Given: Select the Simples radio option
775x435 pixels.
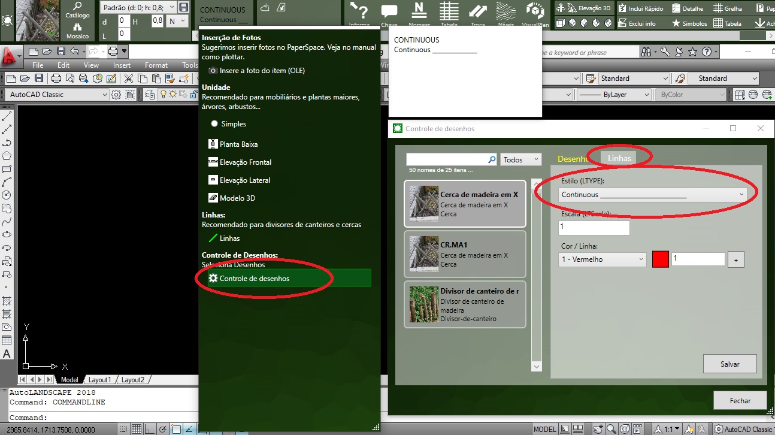Looking at the screenshot, I should coord(214,123).
